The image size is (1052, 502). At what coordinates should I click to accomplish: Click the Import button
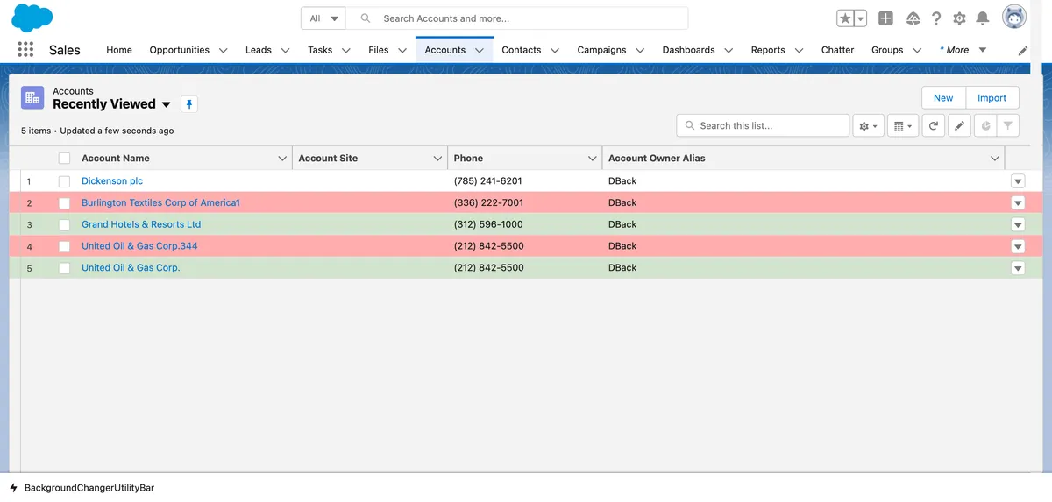click(x=992, y=98)
